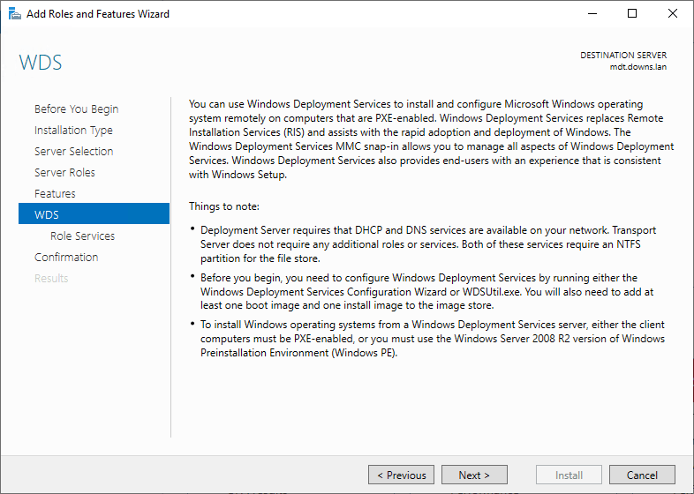Go to the Before You Begin step
694x494 pixels.
pyautogui.click(x=76, y=109)
